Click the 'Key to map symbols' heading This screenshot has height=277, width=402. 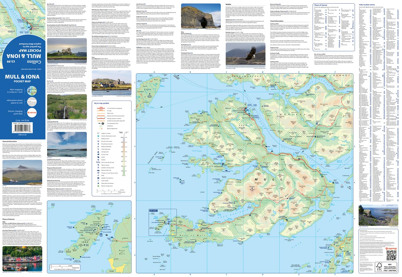pyautogui.click(x=102, y=103)
